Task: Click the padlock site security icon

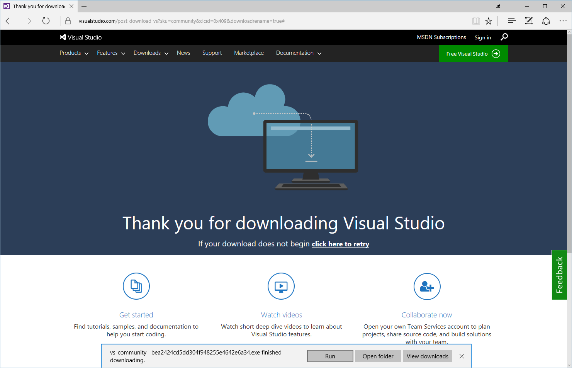Action: [x=68, y=21]
